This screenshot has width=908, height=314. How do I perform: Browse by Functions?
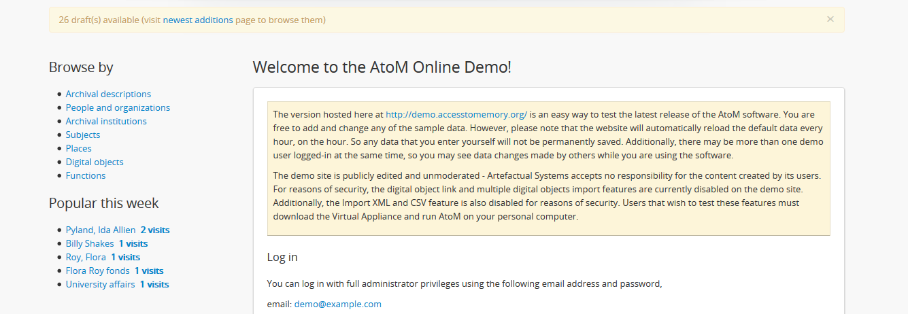tap(86, 175)
